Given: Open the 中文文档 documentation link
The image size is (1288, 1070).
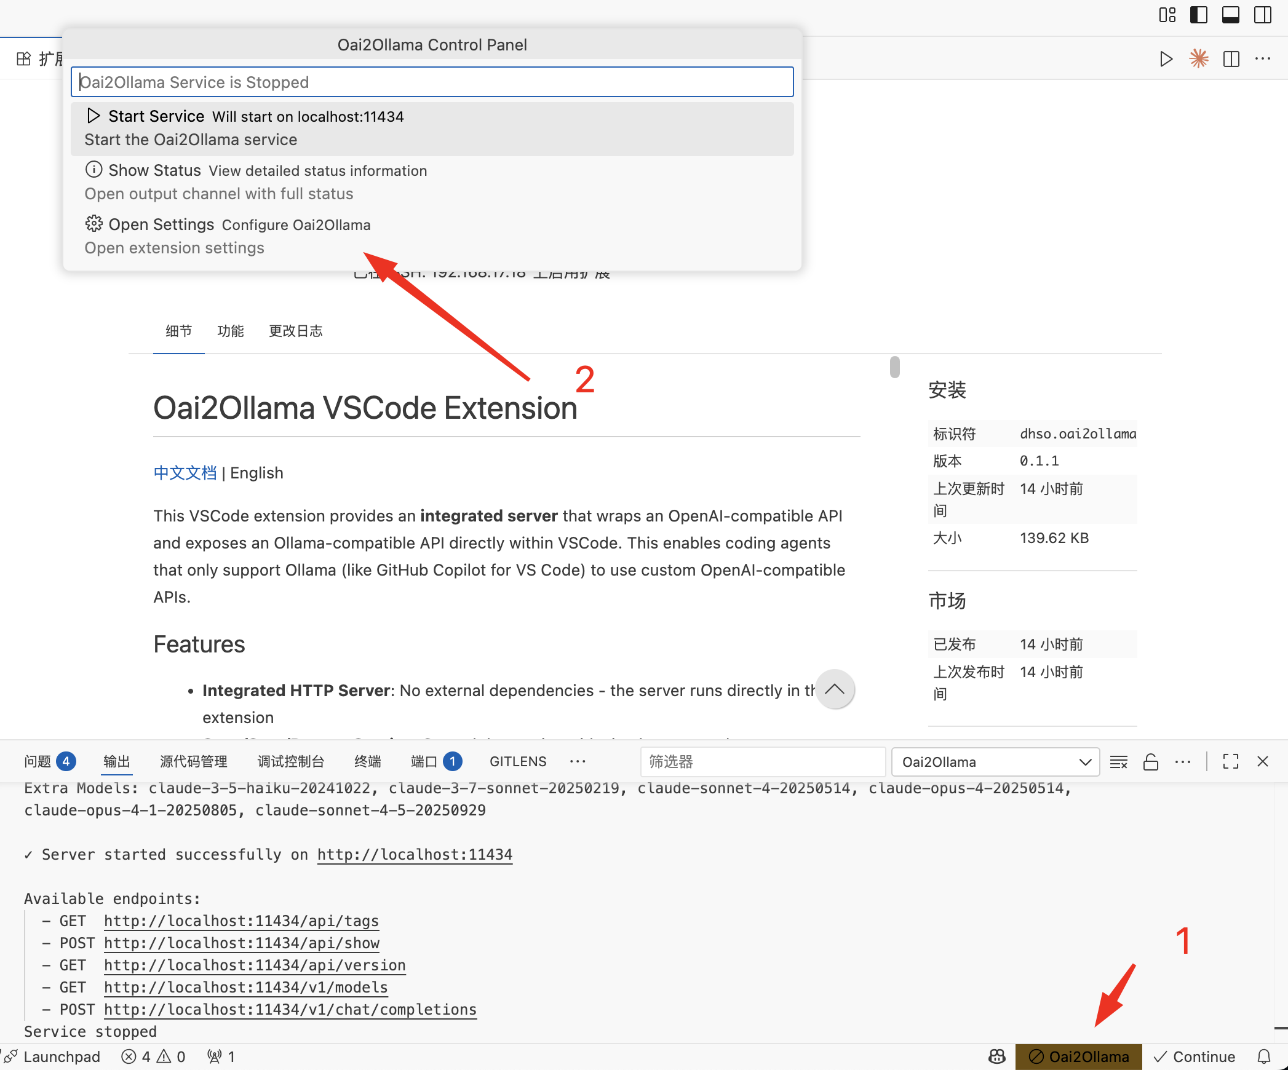Looking at the screenshot, I should click(x=185, y=473).
